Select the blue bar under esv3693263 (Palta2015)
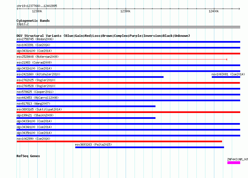Screen dimensions: 248x178 pyautogui.click(x=150, y=147)
